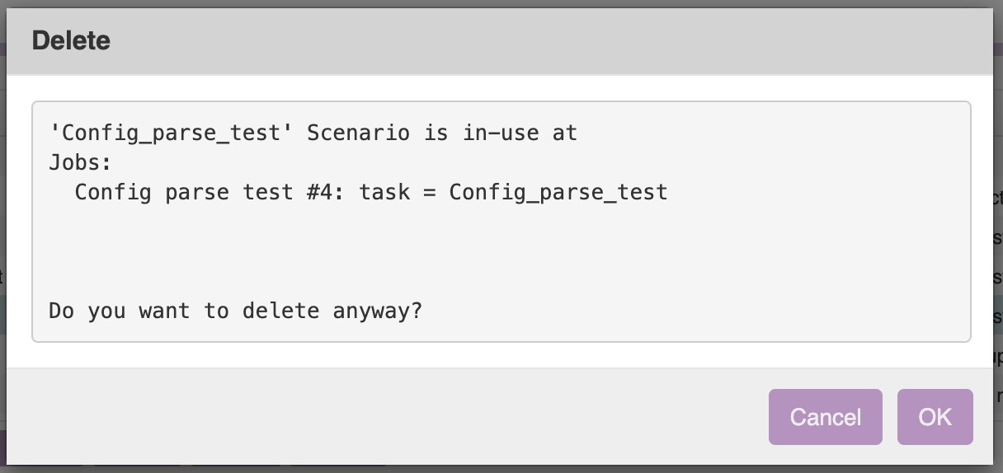Click the word "at" ending first line
This screenshot has width=1003, height=473.
tap(565, 133)
